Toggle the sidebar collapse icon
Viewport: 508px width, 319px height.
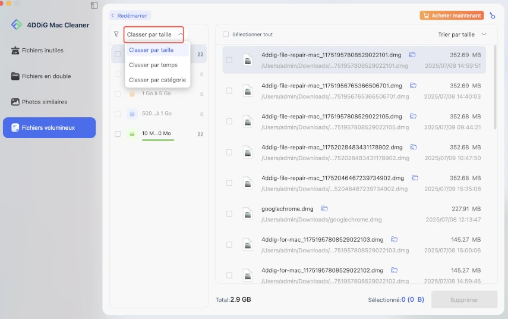(94, 5)
